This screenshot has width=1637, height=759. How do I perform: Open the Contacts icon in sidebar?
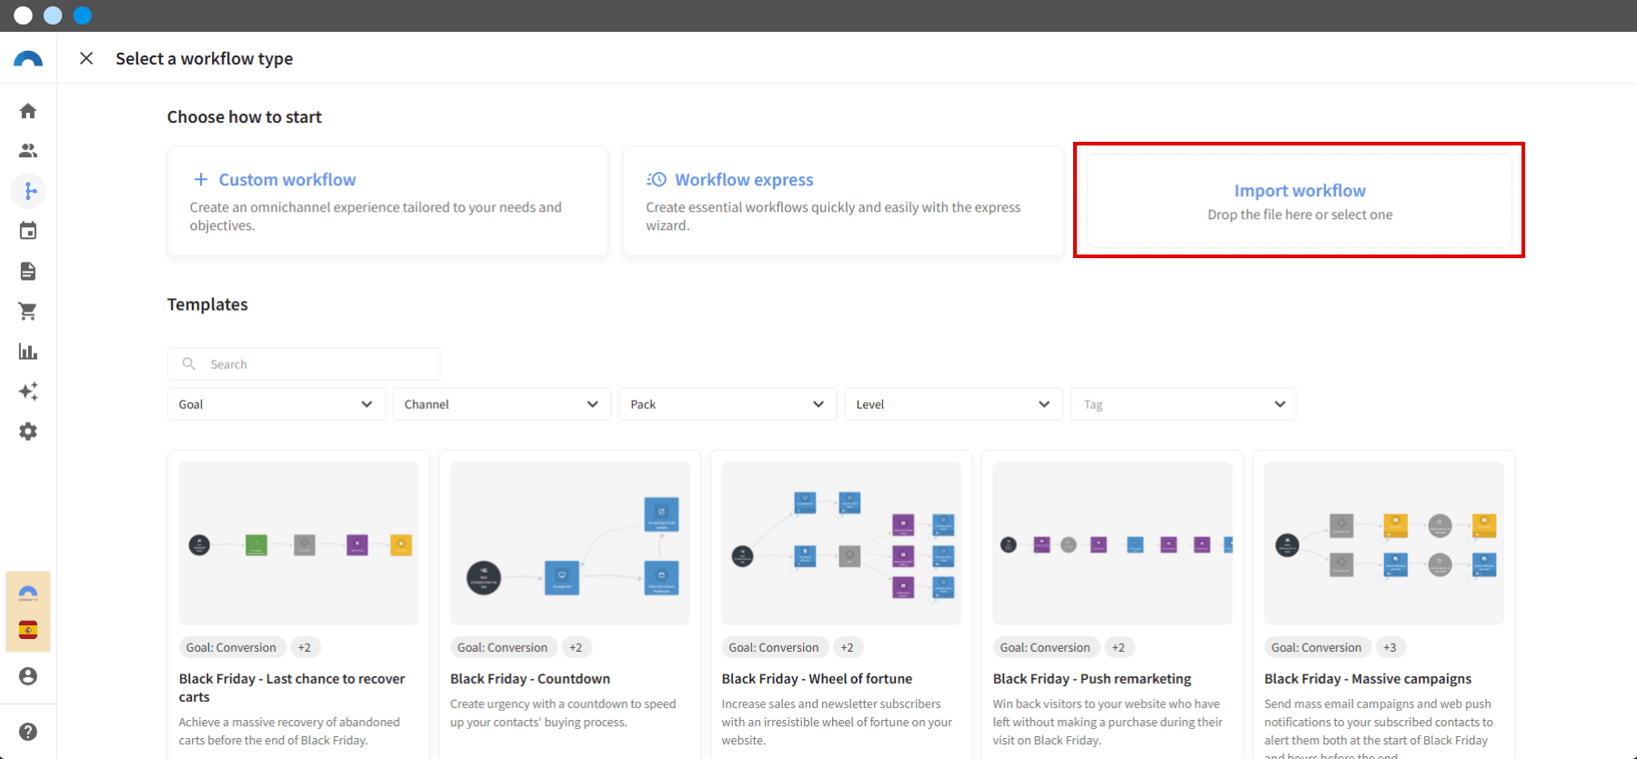click(28, 151)
